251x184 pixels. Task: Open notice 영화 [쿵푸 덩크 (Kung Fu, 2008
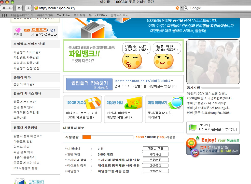point(209,113)
